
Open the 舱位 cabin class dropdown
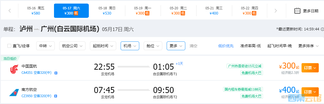click(153, 46)
